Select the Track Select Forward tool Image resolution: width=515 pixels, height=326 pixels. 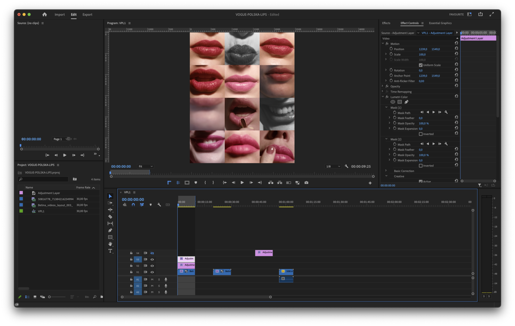coord(110,203)
